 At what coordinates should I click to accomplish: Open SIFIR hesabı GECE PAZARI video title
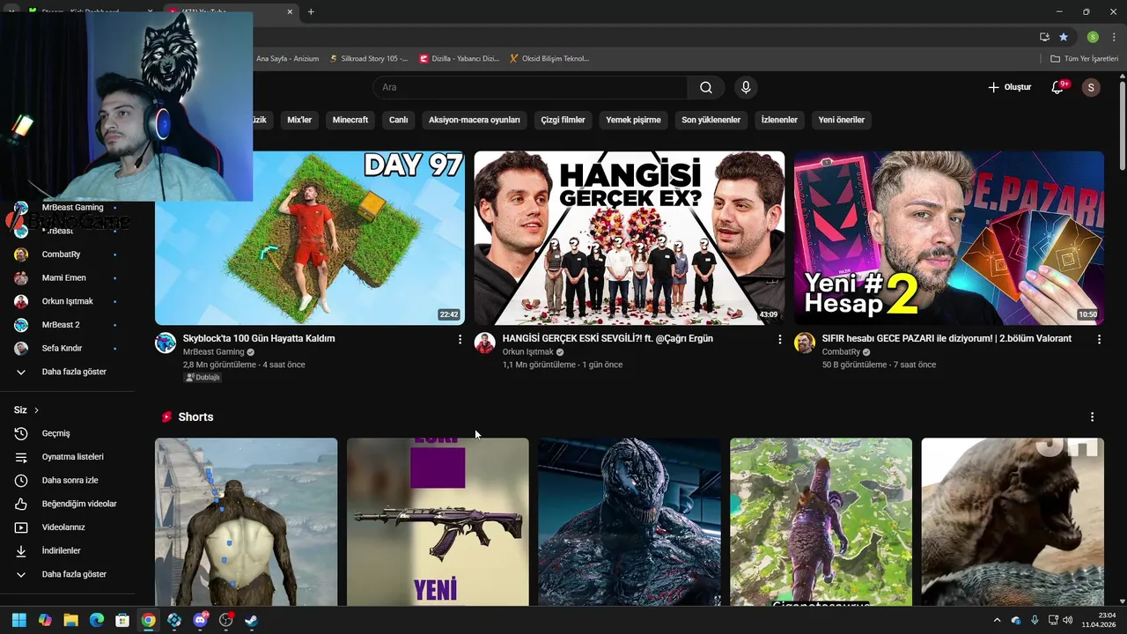click(x=947, y=338)
